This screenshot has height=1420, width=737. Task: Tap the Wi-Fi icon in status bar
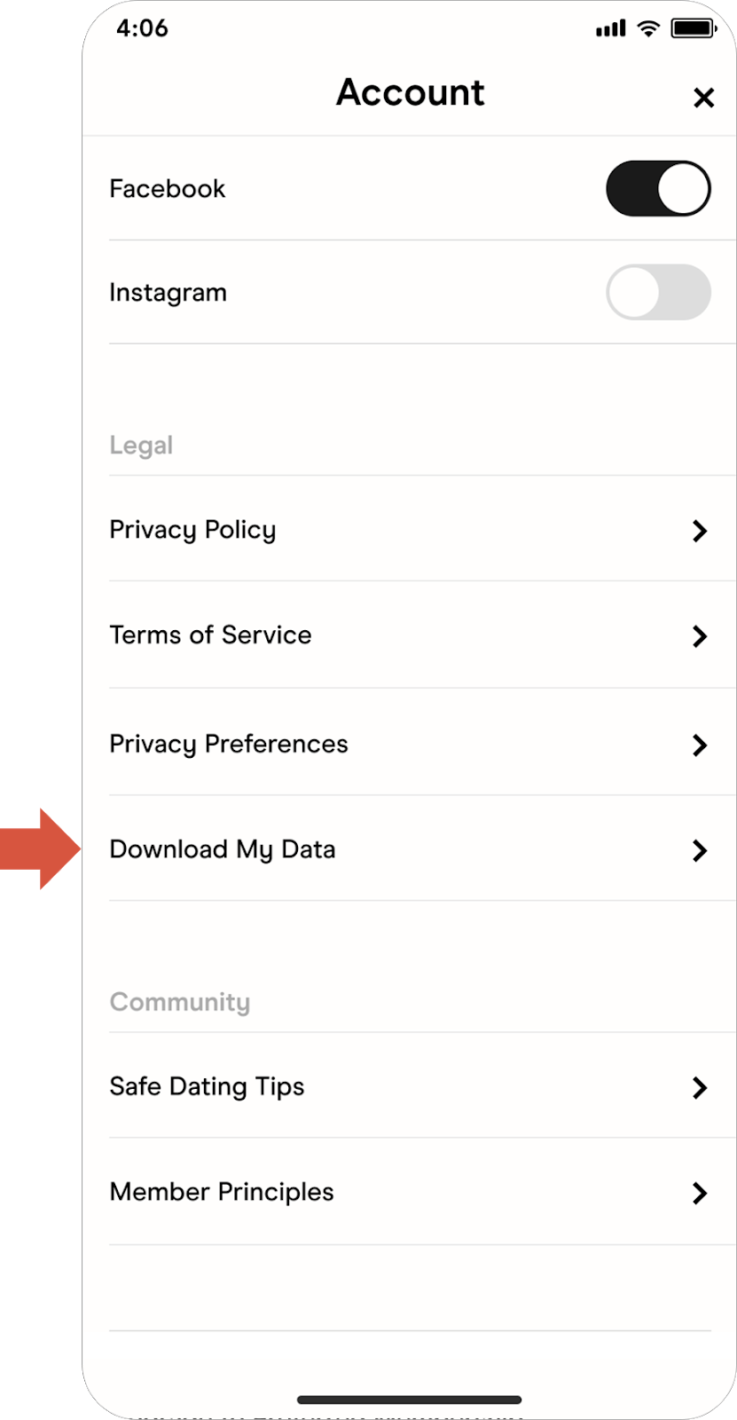click(648, 29)
